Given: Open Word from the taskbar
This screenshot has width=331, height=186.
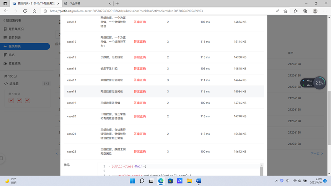Looking at the screenshot, I should (x=199, y=181).
